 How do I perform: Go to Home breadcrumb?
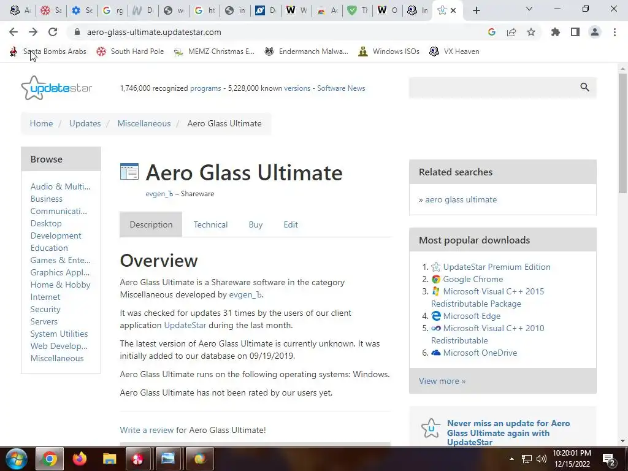pos(41,123)
